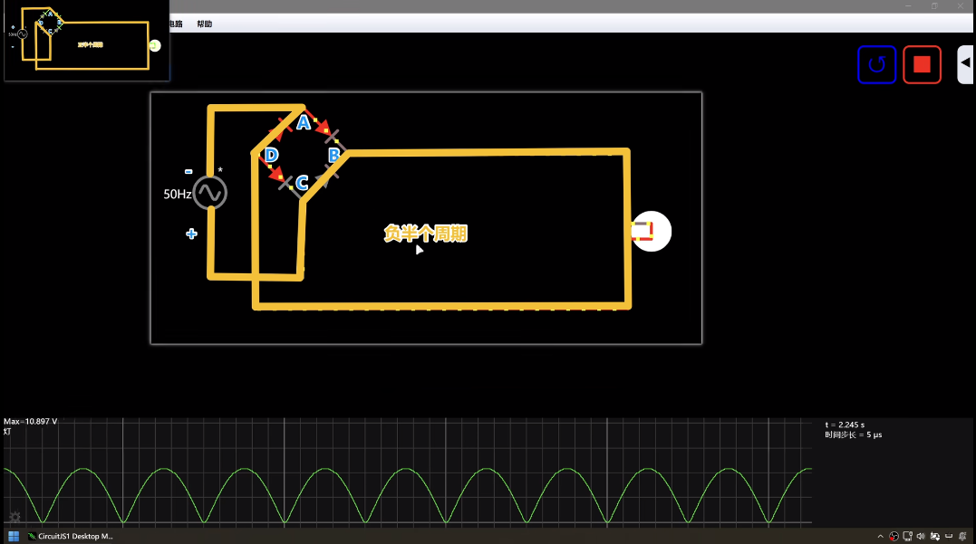Open the network status tray icon
This screenshot has width=976, height=544.
(x=907, y=537)
